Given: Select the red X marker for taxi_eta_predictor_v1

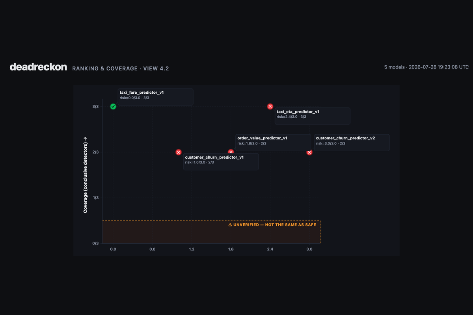Looking at the screenshot, I should click(270, 107).
